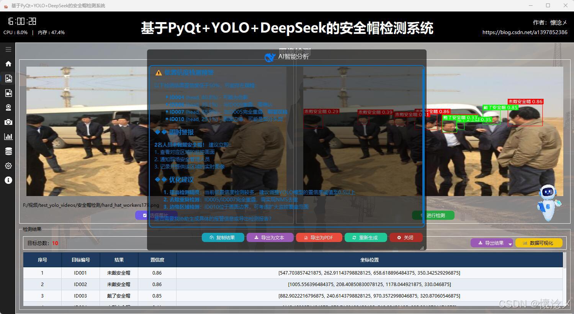Viewport: 574px width, 314px height.
Task: Maximize the application window
Action: (548, 5)
